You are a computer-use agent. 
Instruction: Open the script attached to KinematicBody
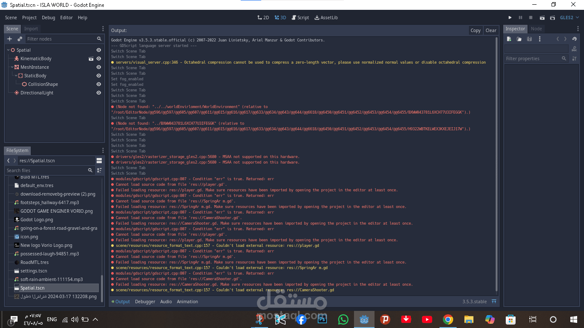[x=91, y=59]
